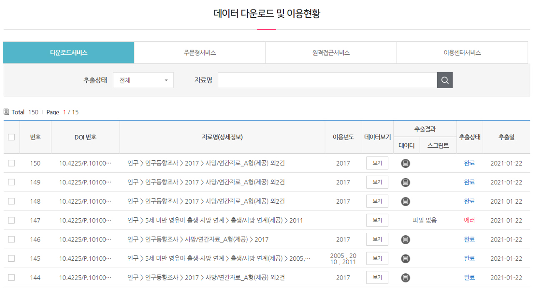
Task: Open the 추출상태 dropdown showing 전체
Action: (x=143, y=80)
